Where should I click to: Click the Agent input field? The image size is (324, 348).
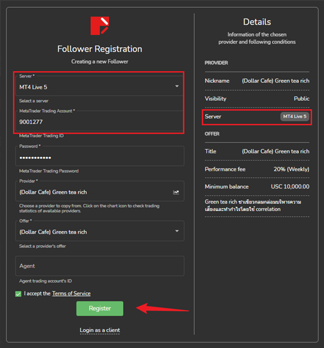coord(100,266)
